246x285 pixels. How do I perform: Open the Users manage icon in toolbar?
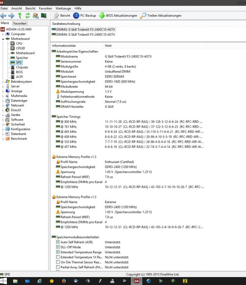coord(36,16)
